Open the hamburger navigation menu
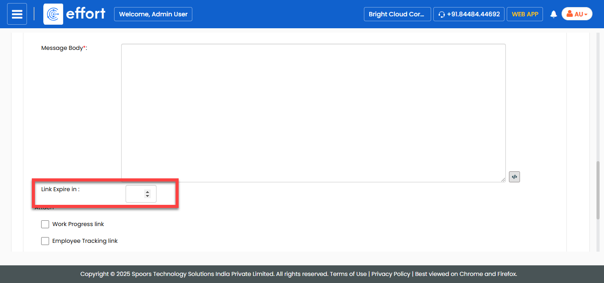Viewport: 604px width, 283px height. coord(17,14)
